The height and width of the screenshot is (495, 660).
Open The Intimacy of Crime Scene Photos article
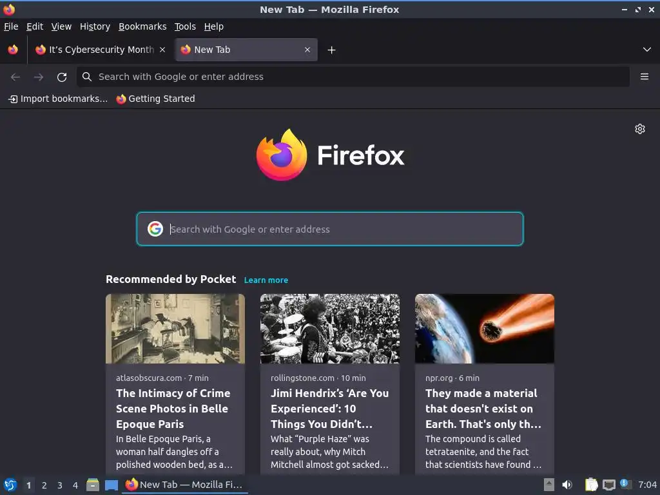[x=173, y=409]
